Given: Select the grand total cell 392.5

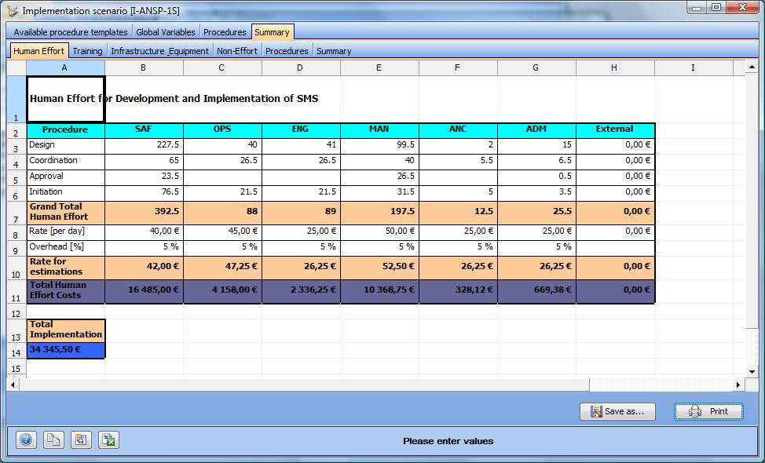Looking at the screenshot, I should [144, 213].
